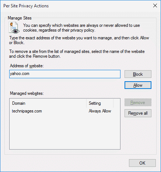Close the Per Site Privacy Actions dialog

(x=155, y=6)
